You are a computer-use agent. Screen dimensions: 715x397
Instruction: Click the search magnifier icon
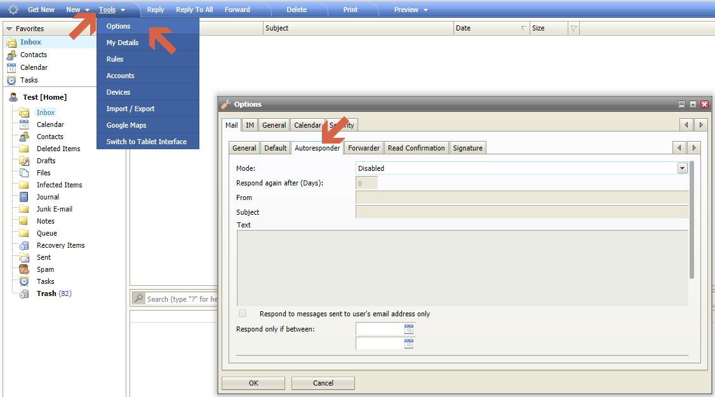138,299
